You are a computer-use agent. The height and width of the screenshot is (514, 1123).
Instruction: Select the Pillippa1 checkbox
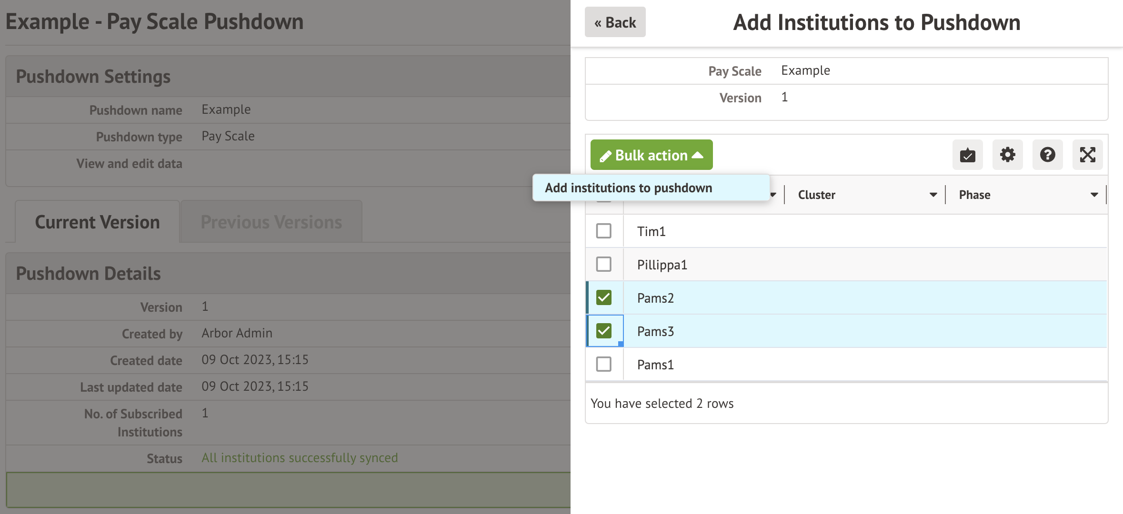603,265
